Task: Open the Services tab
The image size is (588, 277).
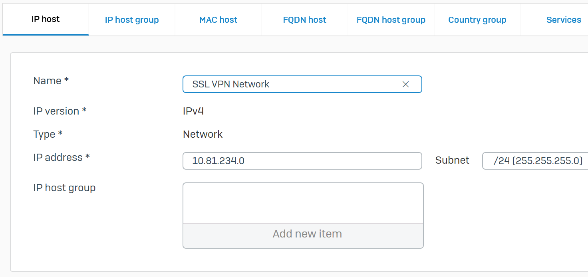Action: click(563, 20)
